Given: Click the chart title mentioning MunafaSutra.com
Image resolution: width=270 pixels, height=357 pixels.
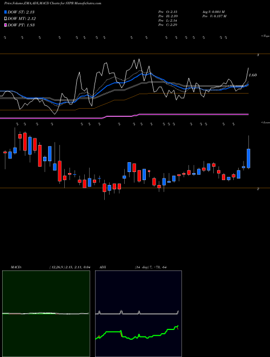Looking at the screenshot, I should tap(53, 3).
